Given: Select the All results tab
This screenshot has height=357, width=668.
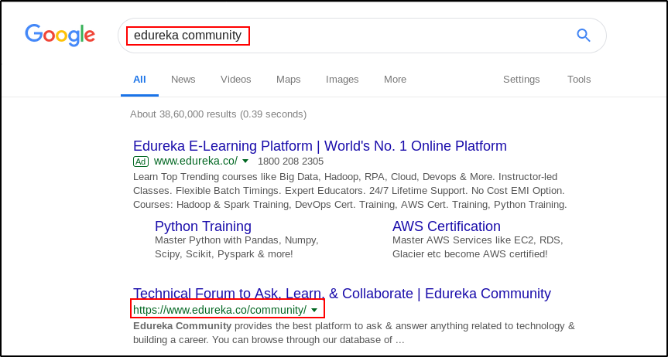Looking at the screenshot, I should point(139,79).
